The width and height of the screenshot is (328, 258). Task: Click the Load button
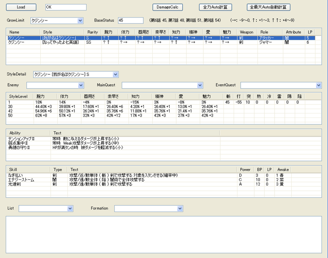pos(21,7)
